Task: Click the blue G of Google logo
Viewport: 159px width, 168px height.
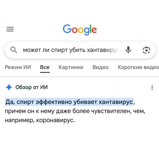Action: [x=67, y=29]
